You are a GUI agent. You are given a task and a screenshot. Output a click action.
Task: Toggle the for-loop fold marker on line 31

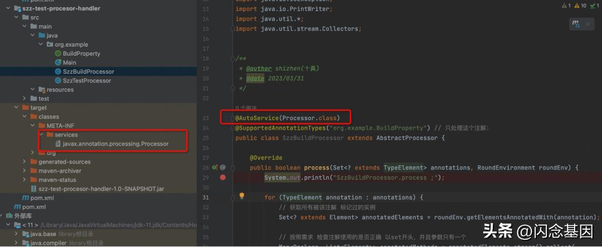pos(232,197)
